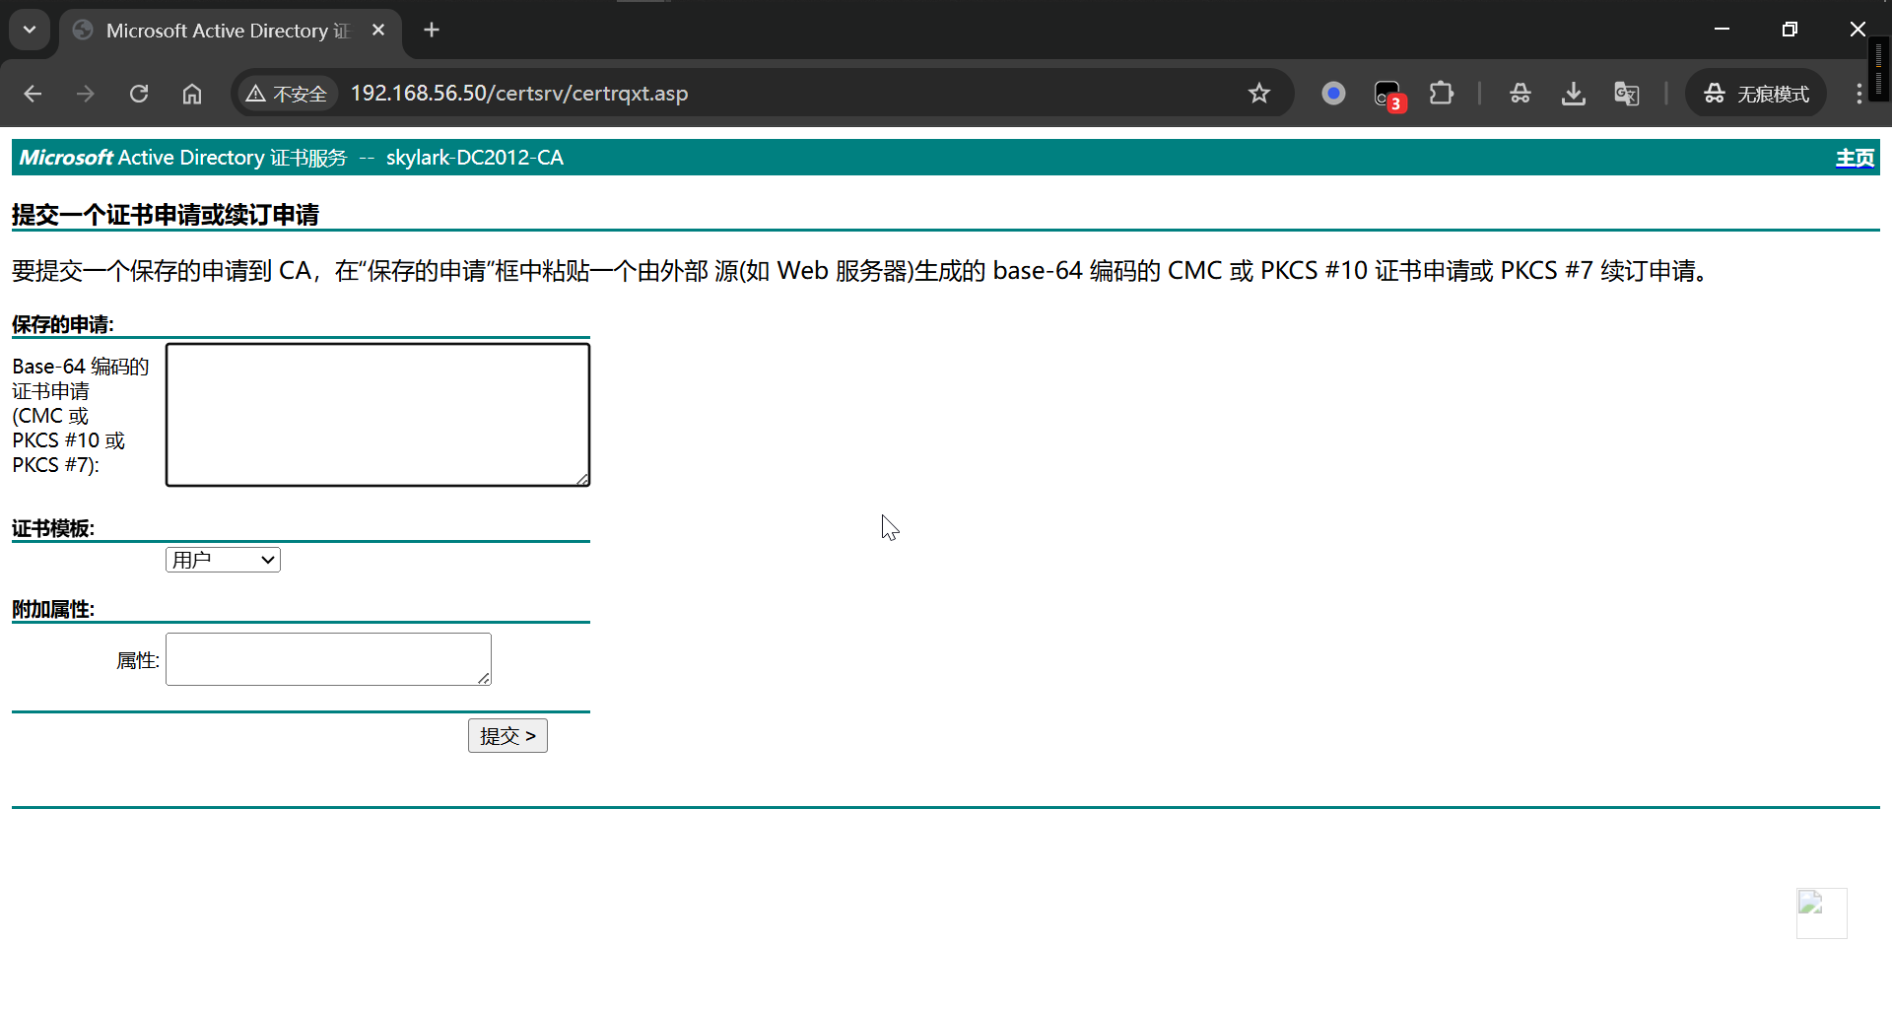This screenshot has height=1011, width=1892.
Task: Click the 不安全 security warning indicator
Action: click(287, 94)
